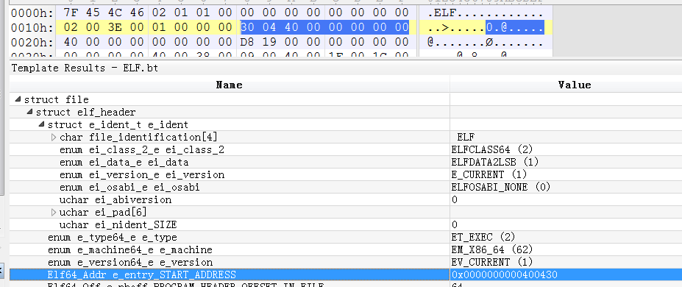Collapse struct e_ident_t e_ident node
The image size is (682, 287).
[41, 125]
